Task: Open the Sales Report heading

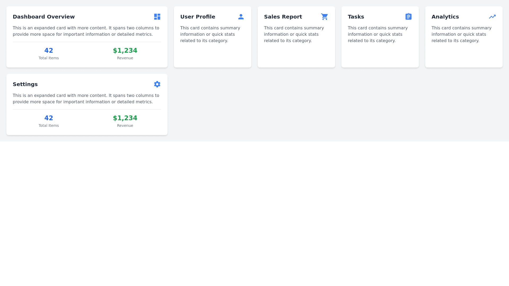Action: [x=283, y=17]
